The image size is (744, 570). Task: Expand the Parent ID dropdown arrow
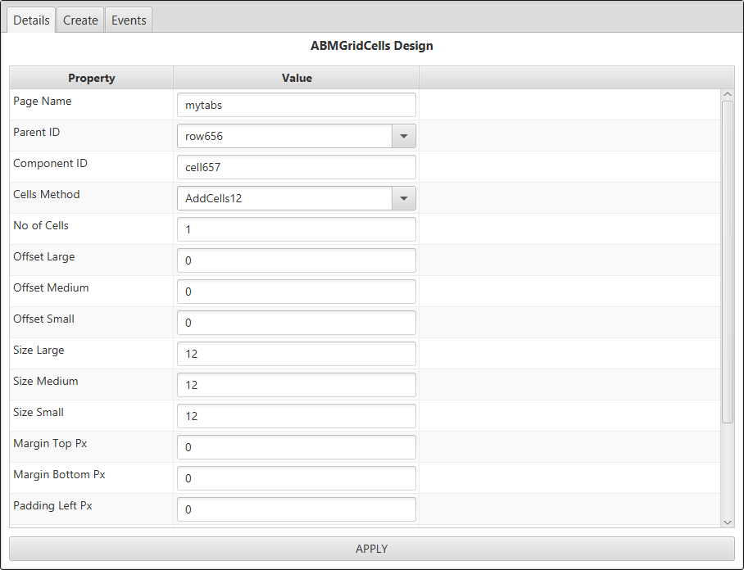tap(403, 136)
